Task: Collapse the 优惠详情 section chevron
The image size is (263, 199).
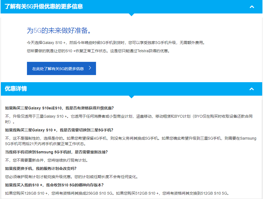Action: pyautogui.click(x=252, y=89)
